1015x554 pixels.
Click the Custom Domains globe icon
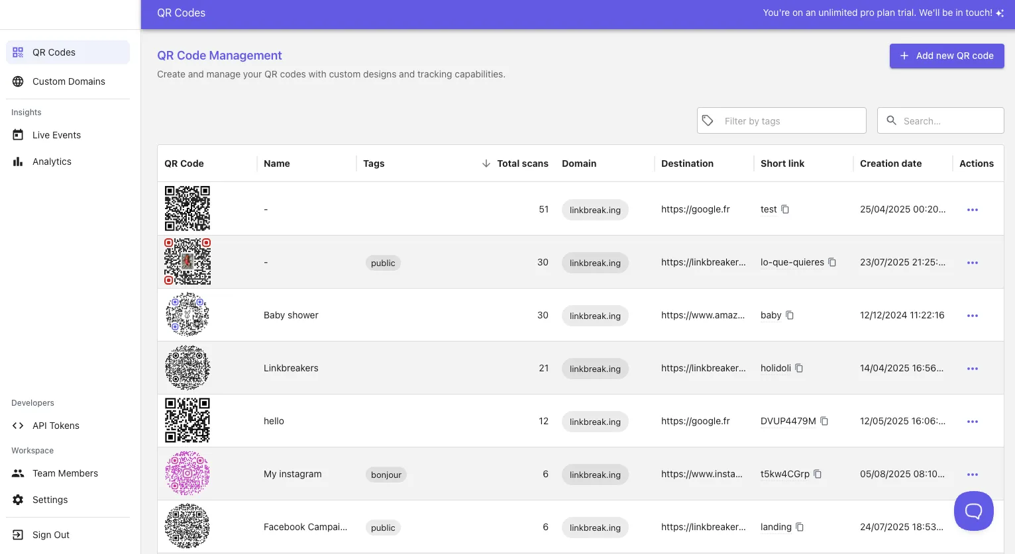coord(18,81)
